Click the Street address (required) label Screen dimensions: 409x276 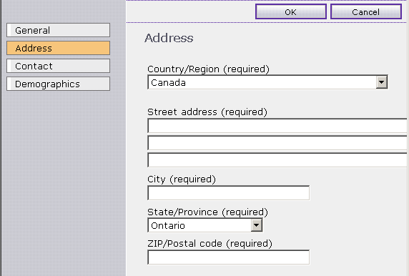tap(207, 112)
